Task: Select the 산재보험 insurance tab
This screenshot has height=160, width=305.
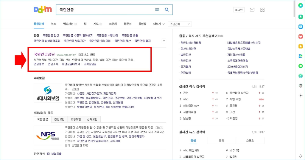Action: coord(92,119)
